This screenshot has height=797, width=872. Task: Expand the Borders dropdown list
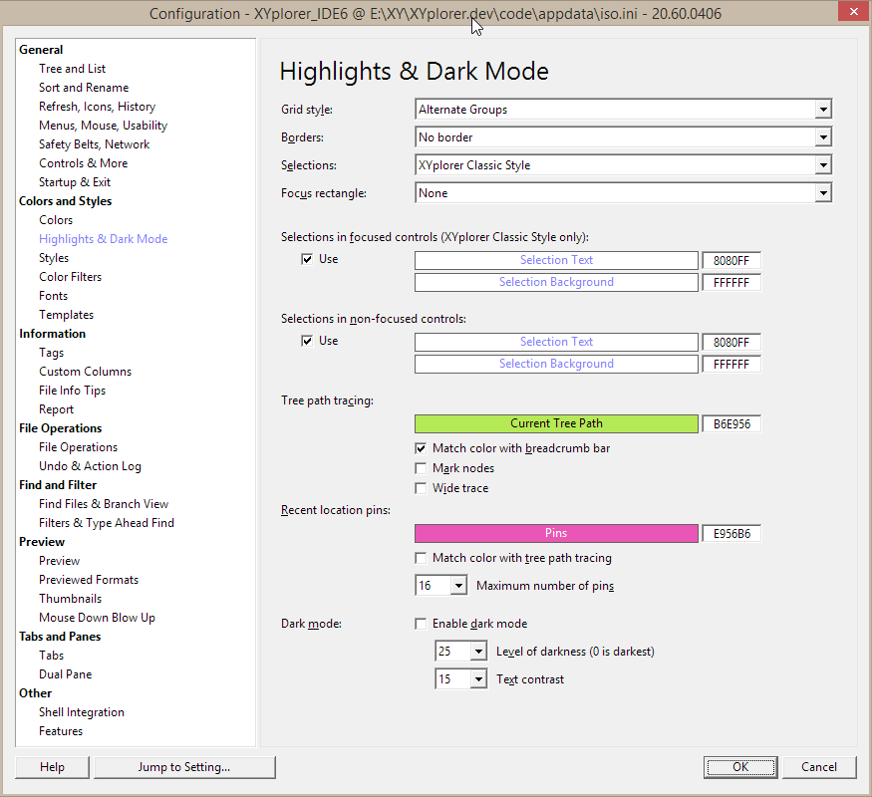(822, 137)
